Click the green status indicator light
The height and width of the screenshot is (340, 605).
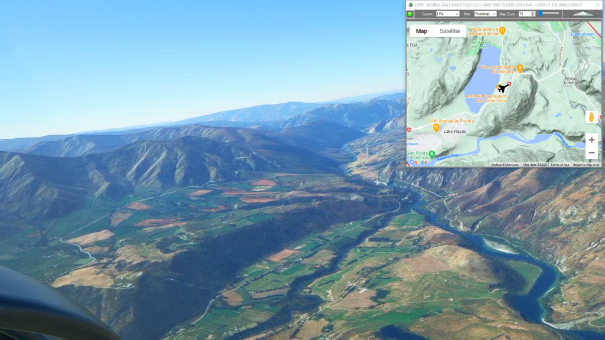click(410, 14)
